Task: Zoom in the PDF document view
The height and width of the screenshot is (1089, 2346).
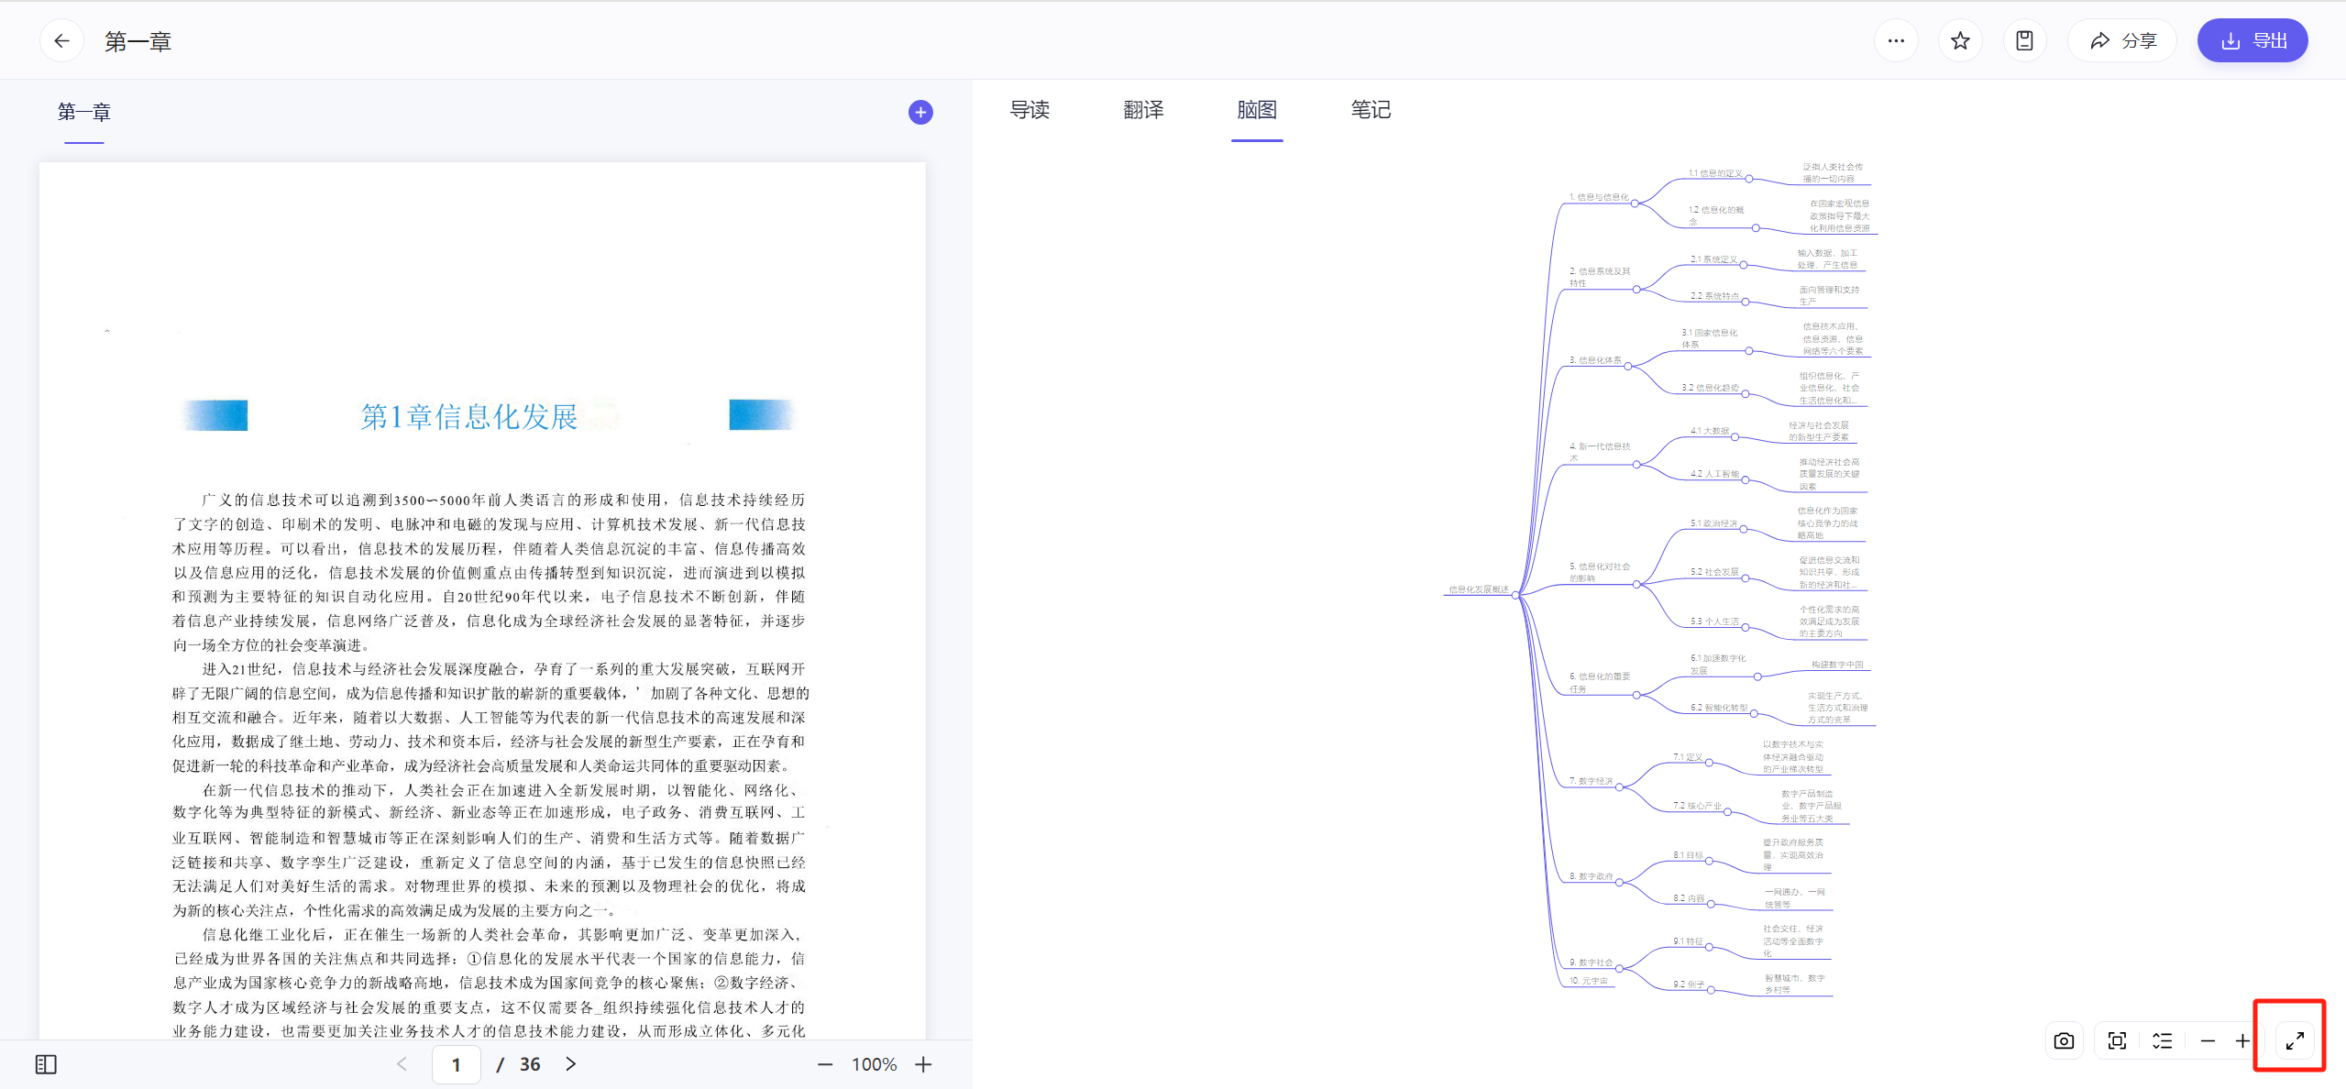Action: [923, 1064]
